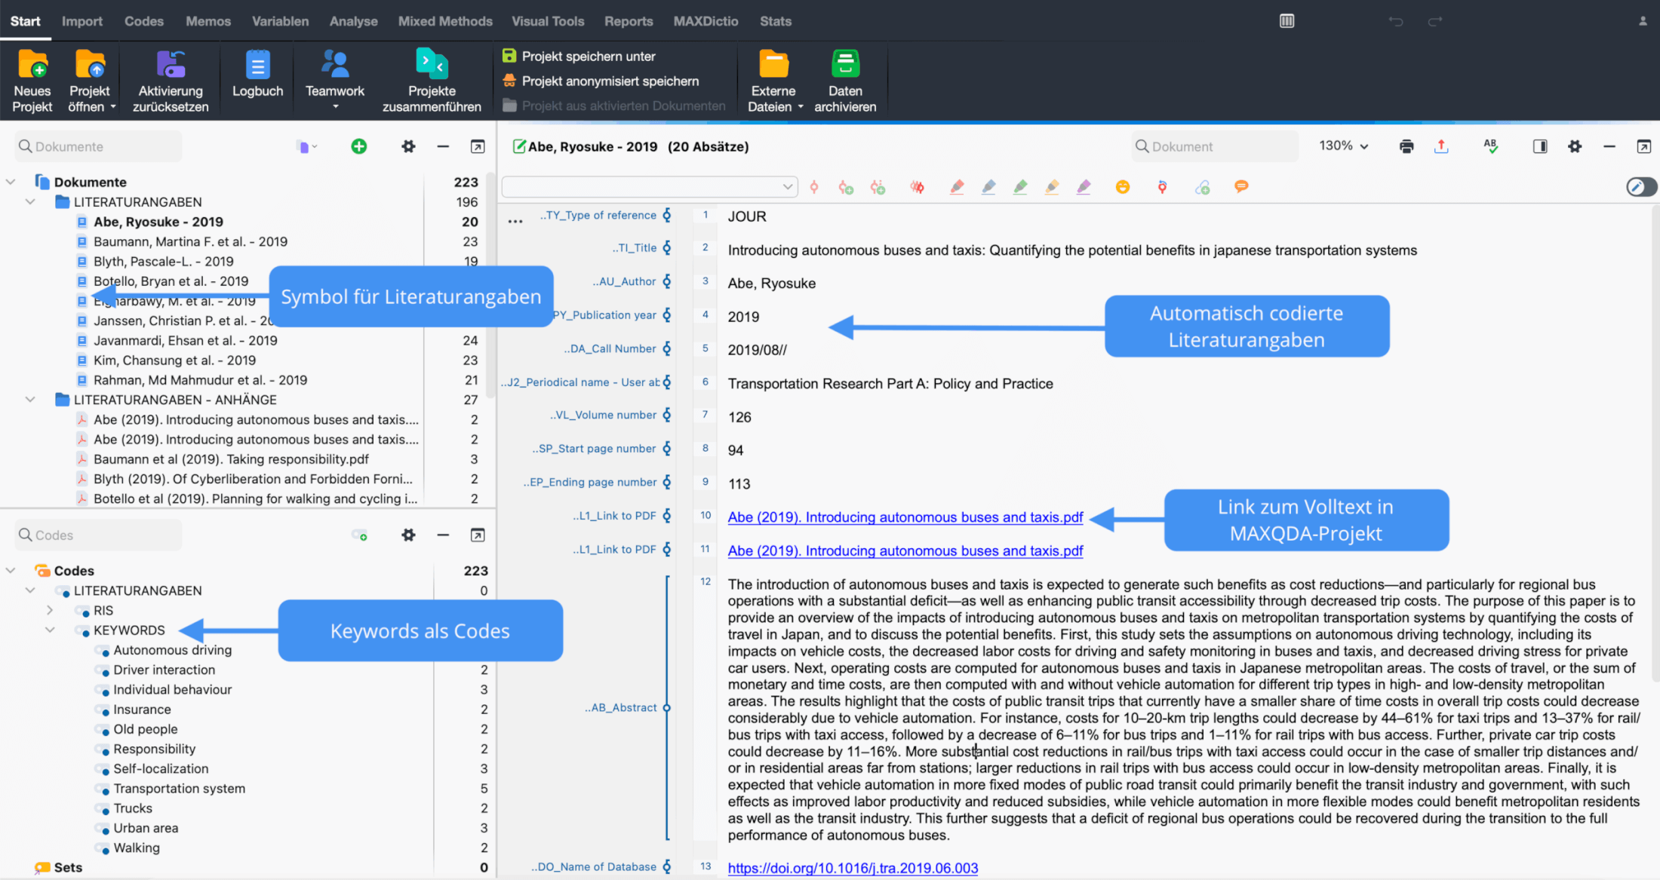
Task: Click the Teamwork icon
Action: click(335, 64)
